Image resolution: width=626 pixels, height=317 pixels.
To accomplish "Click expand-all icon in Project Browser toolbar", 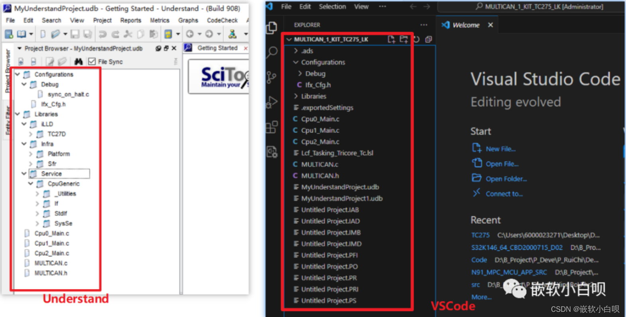I will [x=21, y=61].
